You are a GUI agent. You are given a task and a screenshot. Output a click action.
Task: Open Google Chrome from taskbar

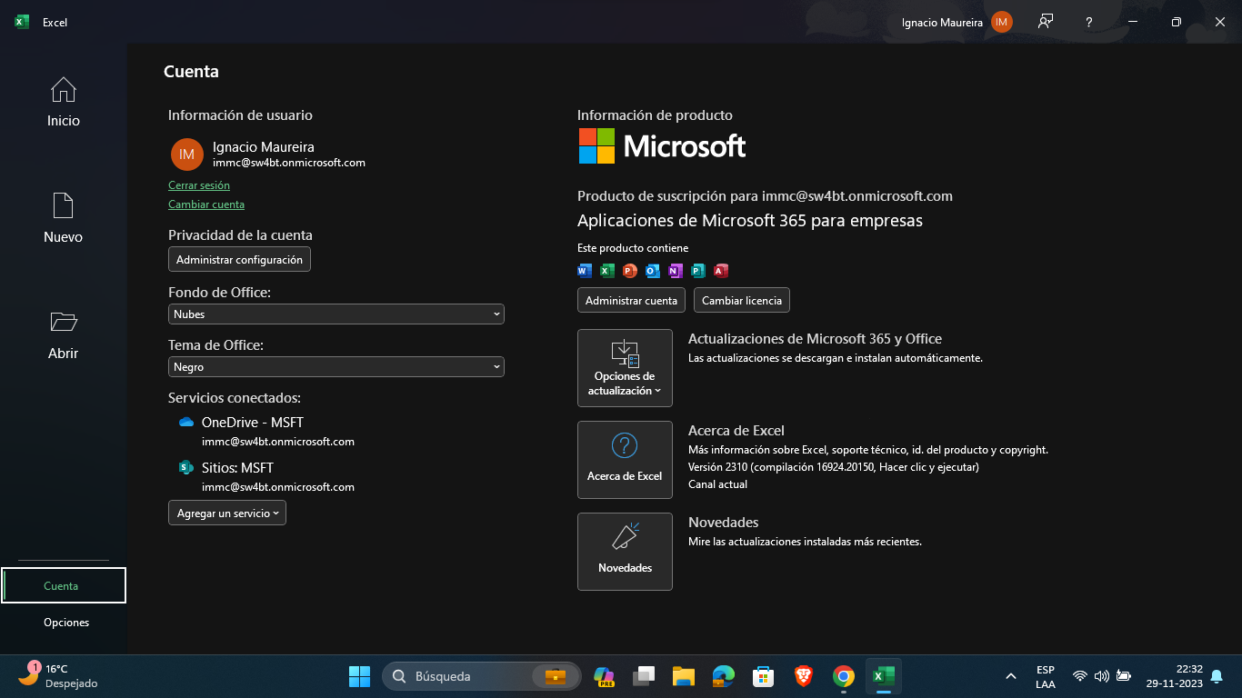pyautogui.click(x=844, y=676)
